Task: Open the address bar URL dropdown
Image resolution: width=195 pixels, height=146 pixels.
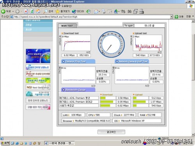Action: 172,17
